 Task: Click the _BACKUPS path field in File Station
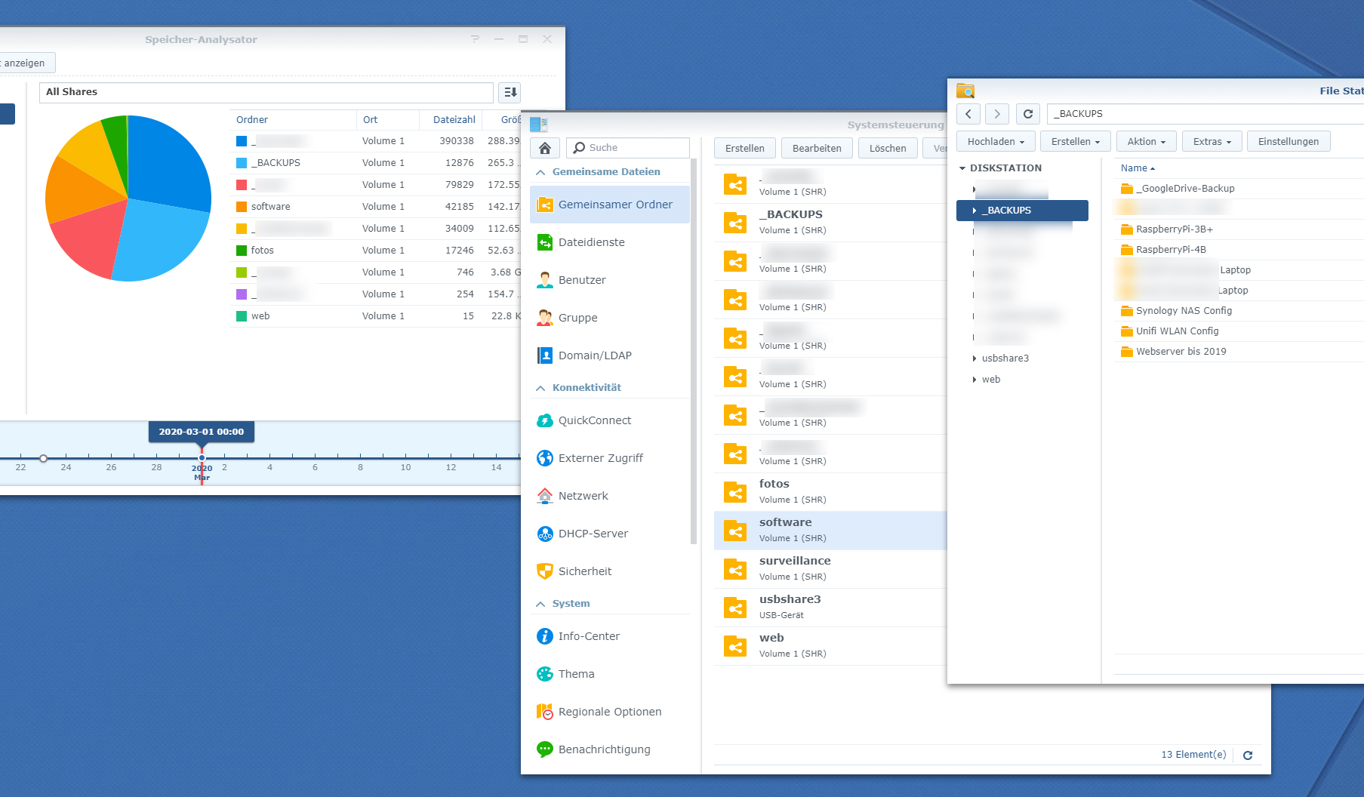point(1205,114)
